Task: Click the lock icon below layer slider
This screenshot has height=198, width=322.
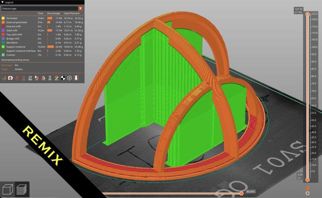Action: [x=307, y=188]
